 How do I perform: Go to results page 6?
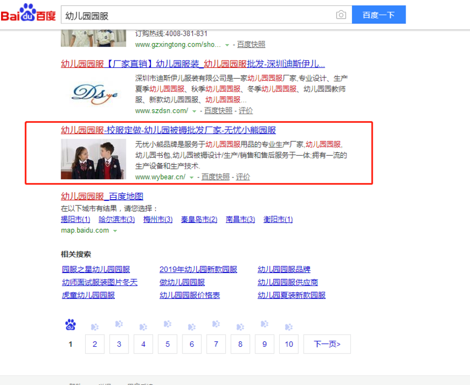(x=192, y=344)
